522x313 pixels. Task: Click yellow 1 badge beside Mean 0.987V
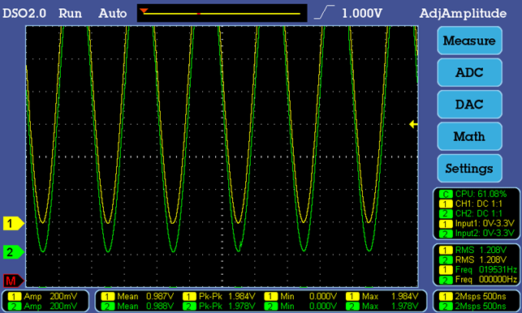tap(107, 296)
